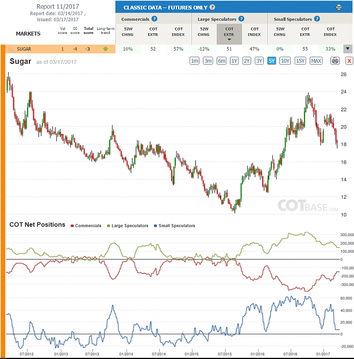Screen dimensions: 354x359
Task: Toggle Small Speculators series in legend
Action: pos(175,226)
